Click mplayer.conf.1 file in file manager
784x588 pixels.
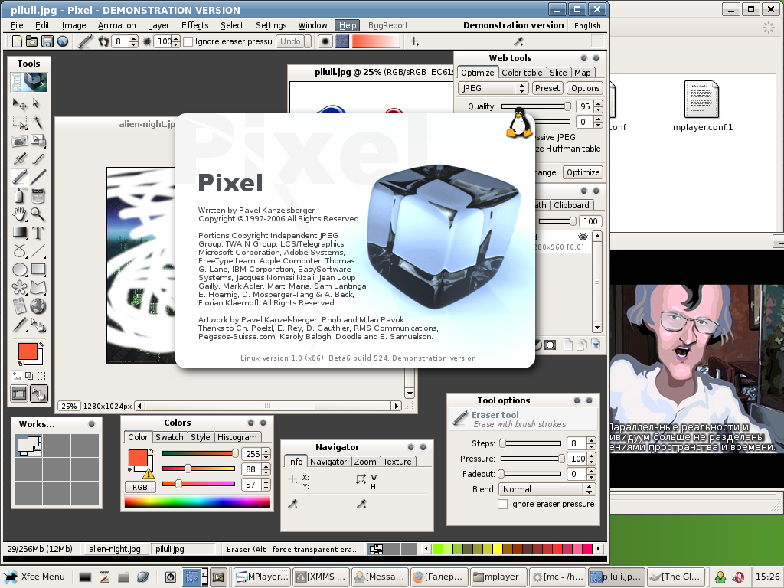[x=702, y=106]
